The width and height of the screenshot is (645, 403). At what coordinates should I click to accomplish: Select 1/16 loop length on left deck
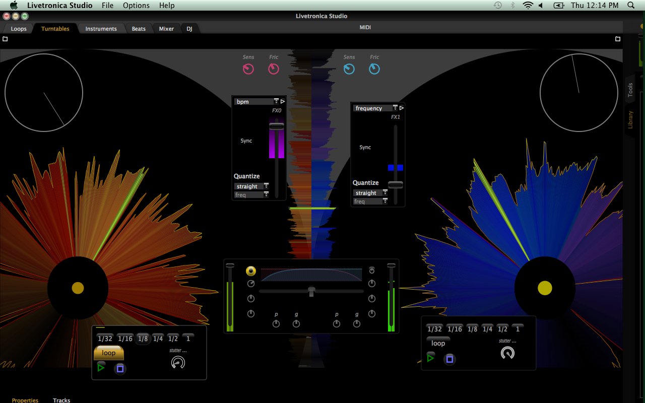[x=125, y=339]
